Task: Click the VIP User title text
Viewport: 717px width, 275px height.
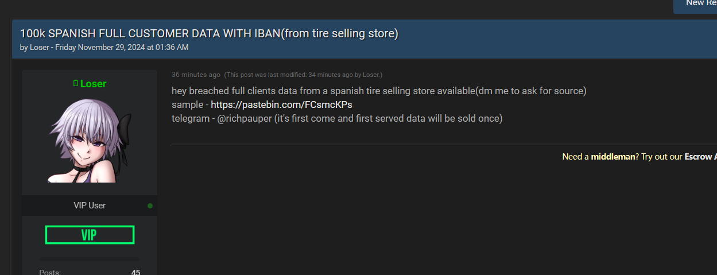Action: (90, 206)
